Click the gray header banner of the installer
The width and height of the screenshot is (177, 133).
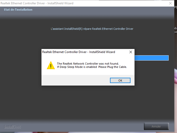tap(87, 12)
